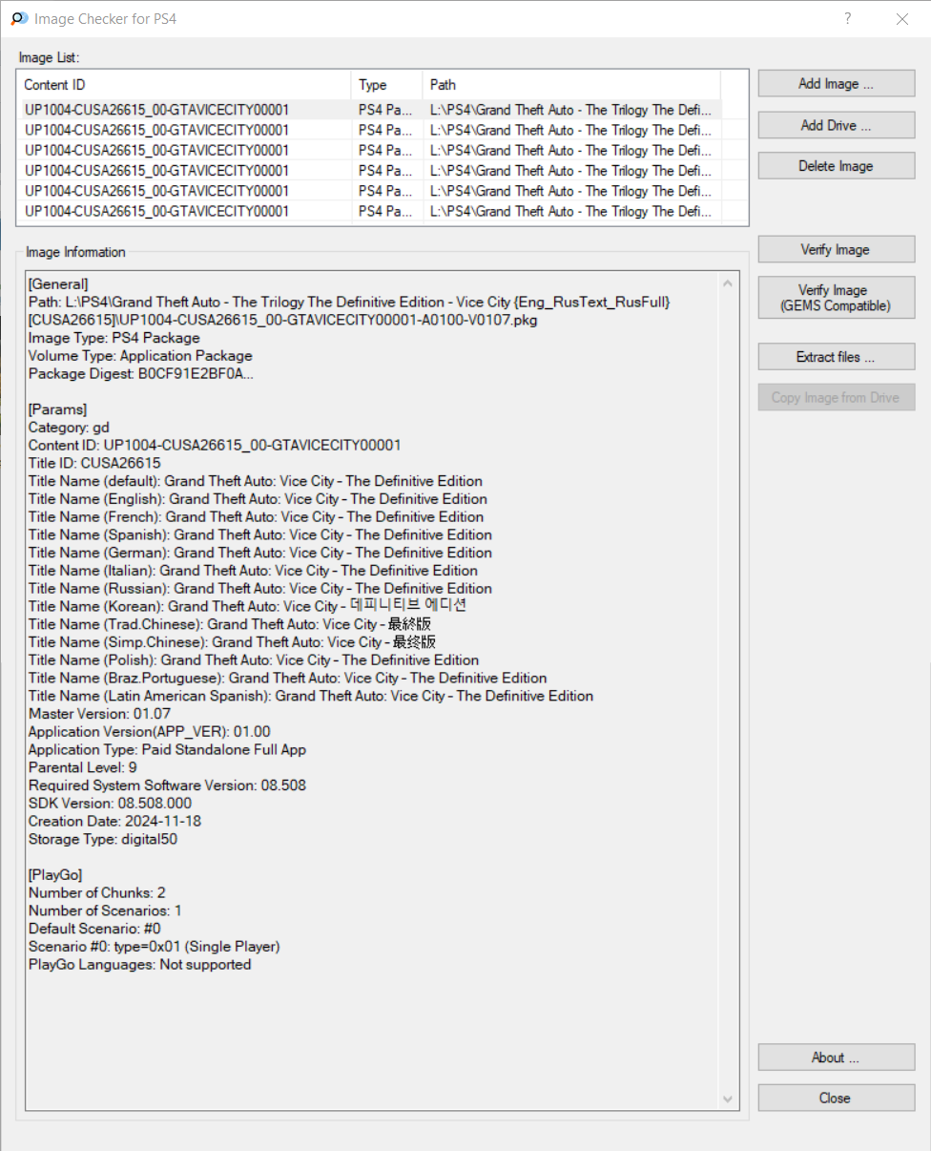Screen dimensions: 931x1151
Task: Click the [Params] section heading
Action: (57, 409)
